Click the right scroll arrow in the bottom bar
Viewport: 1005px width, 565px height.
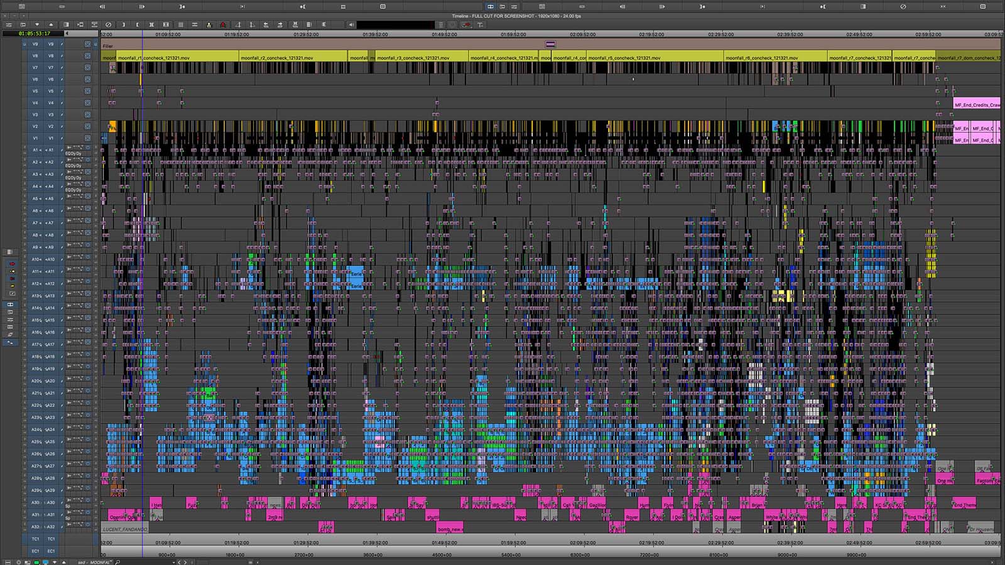click(185, 562)
